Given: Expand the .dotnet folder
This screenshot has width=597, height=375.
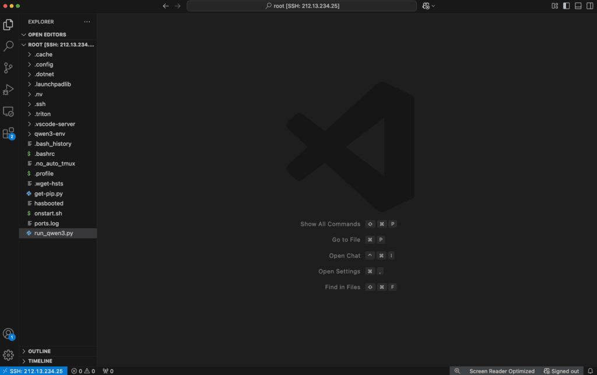Looking at the screenshot, I should point(58,74).
